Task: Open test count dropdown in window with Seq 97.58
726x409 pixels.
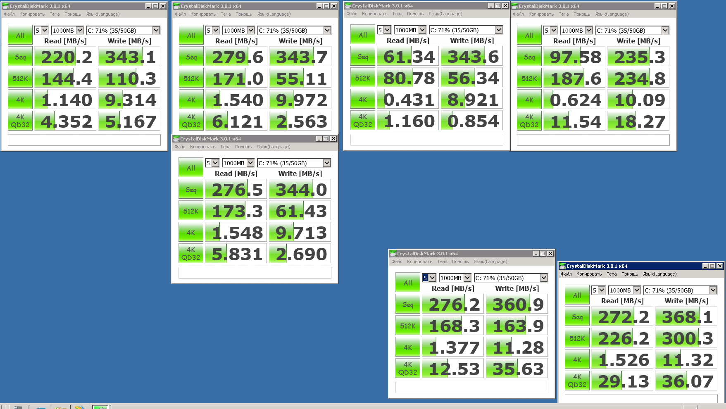Action: 551,30
